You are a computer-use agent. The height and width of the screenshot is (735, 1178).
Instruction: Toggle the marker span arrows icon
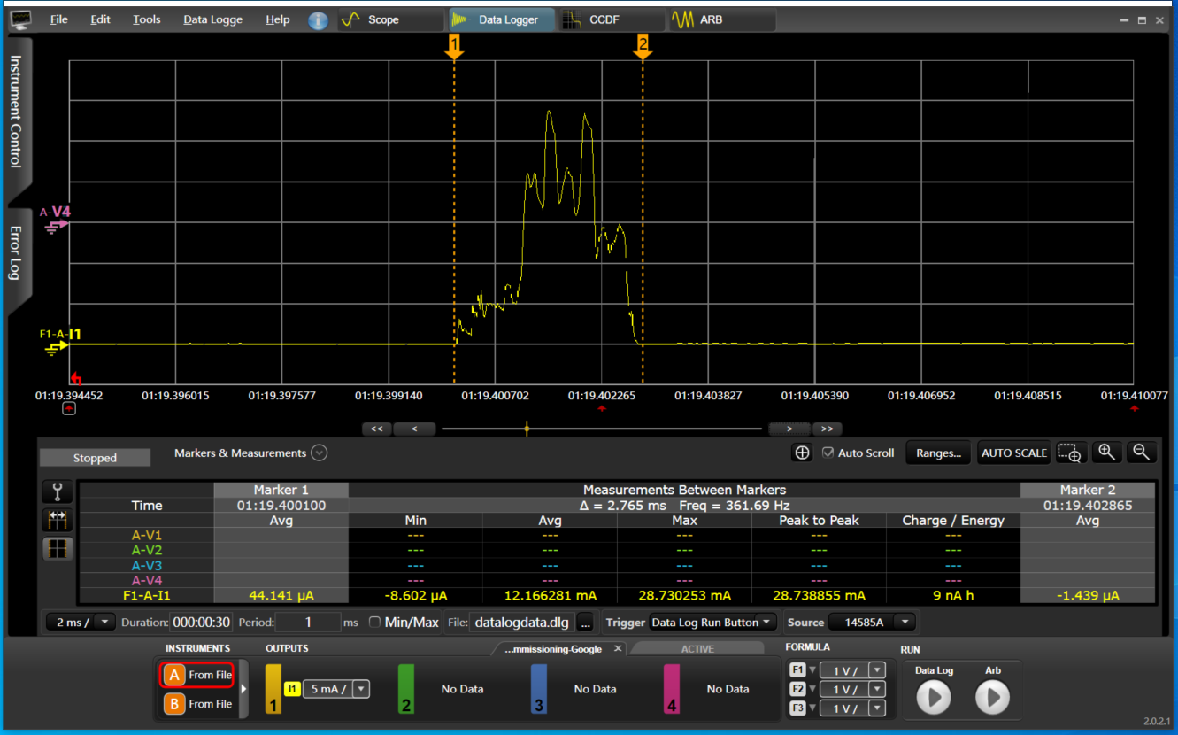[58, 520]
